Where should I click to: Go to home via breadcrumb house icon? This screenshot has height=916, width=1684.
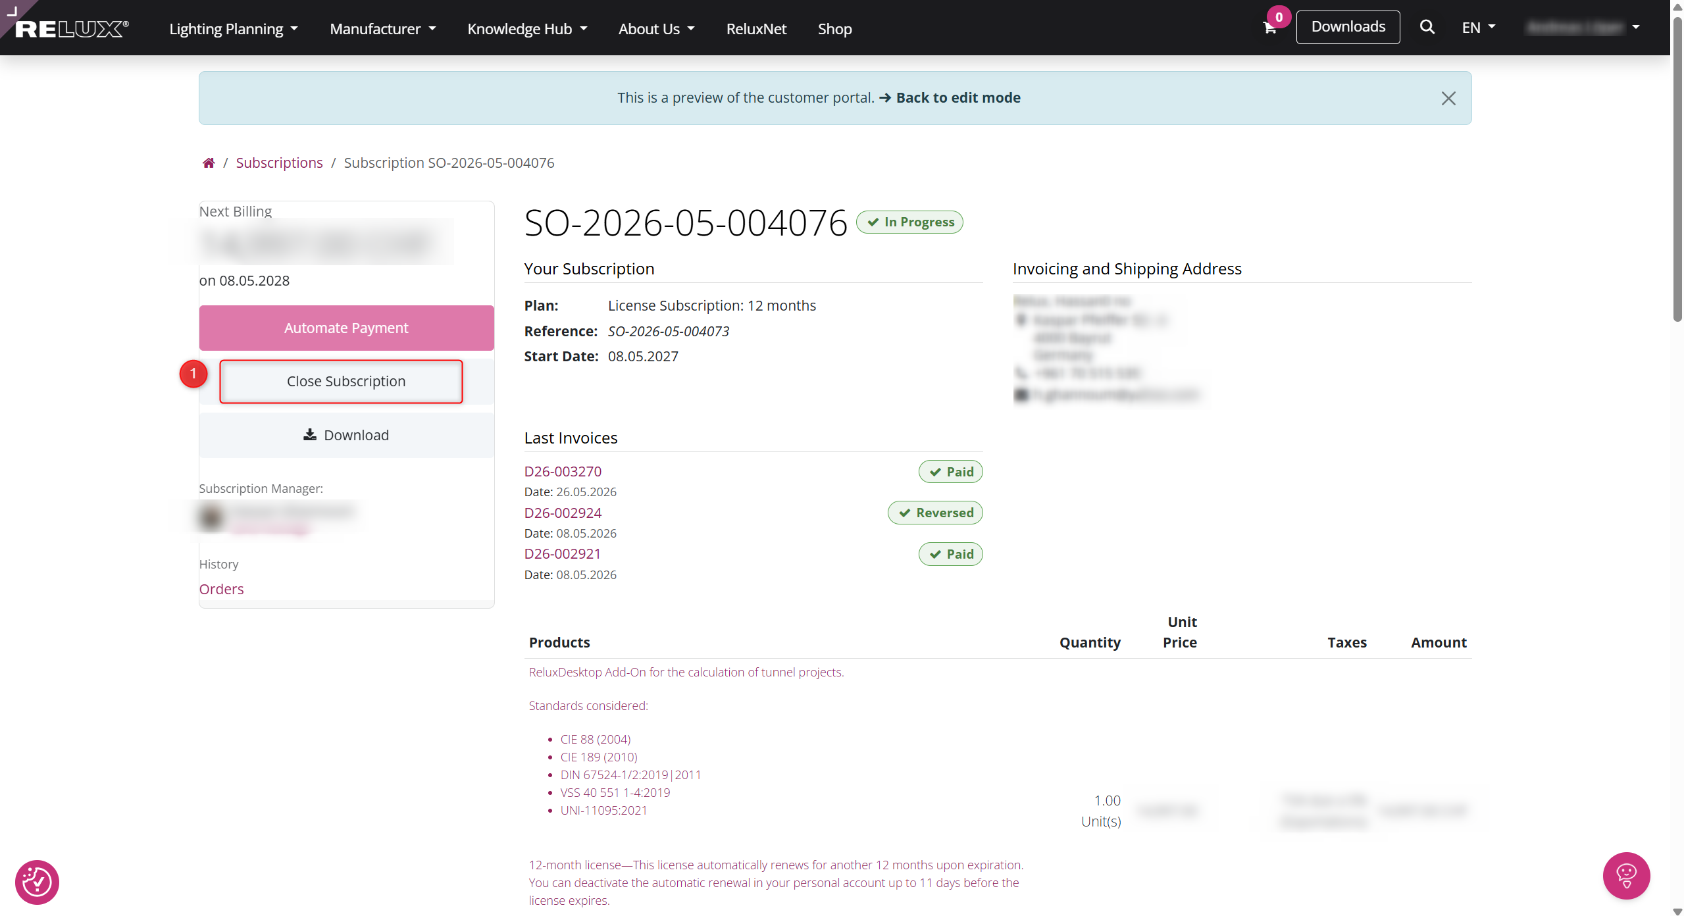pyautogui.click(x=209, y=163)
